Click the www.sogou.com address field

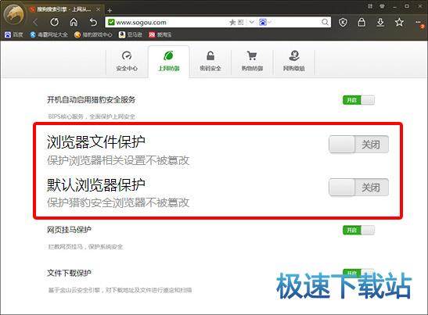coord(167,23)
